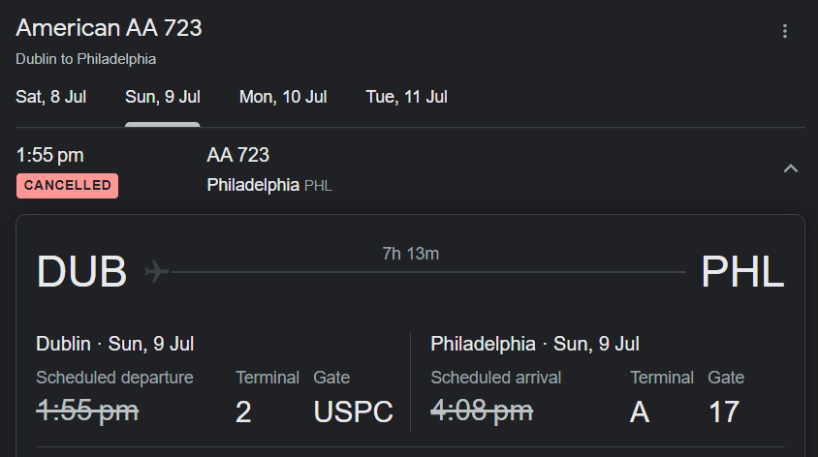
Task: Click the airplane icon next to DUB
Action: pos(156,271)
